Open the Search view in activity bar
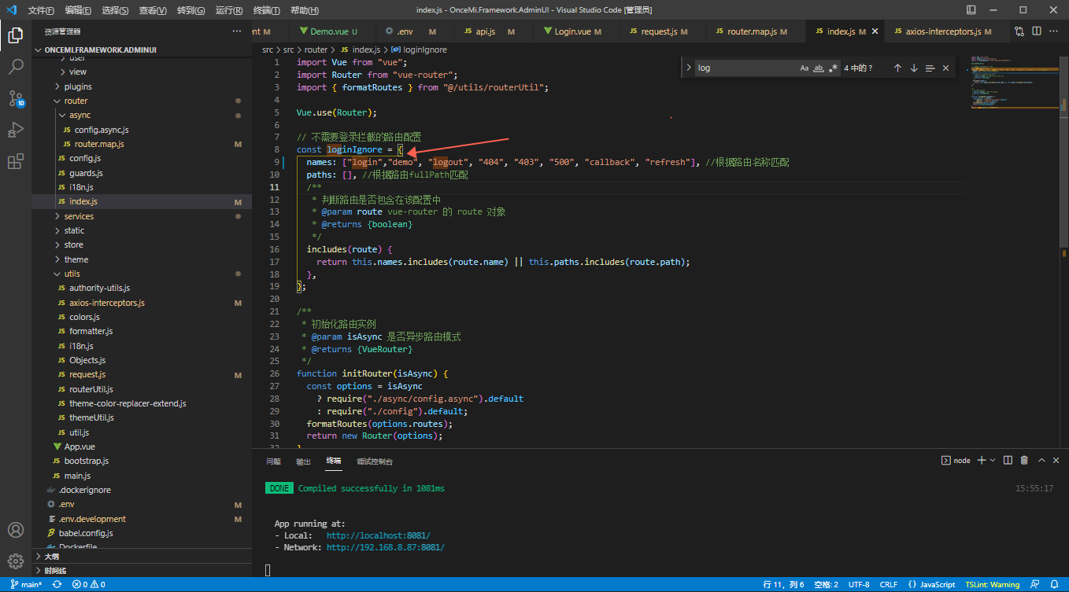The width and height of the screenshot is (1069, 592). click(x=16, y=67)
